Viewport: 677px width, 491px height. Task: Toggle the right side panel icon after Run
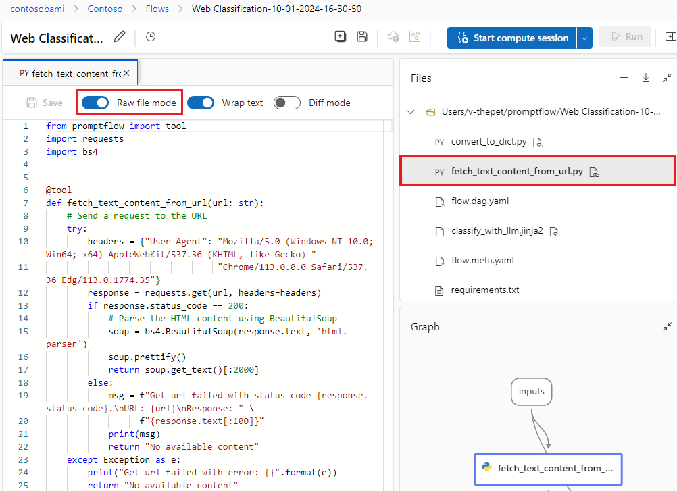click(670, 37)
